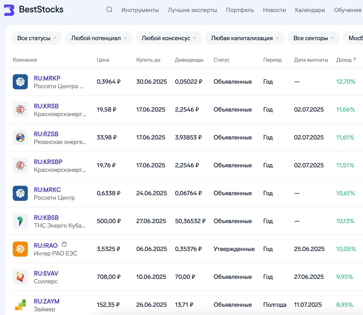Click the 152,35 ₽ price cell
The image size is (363, 315).
pyautogui.click(x=108, y=305)
